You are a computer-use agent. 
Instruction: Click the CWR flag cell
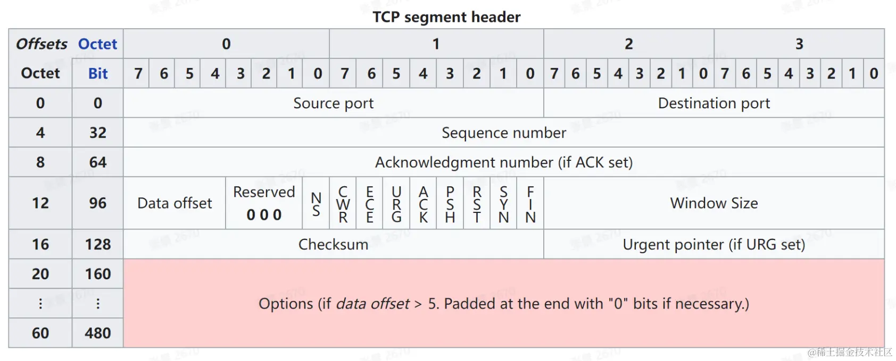pyautogui.click(x=343, y=204)
